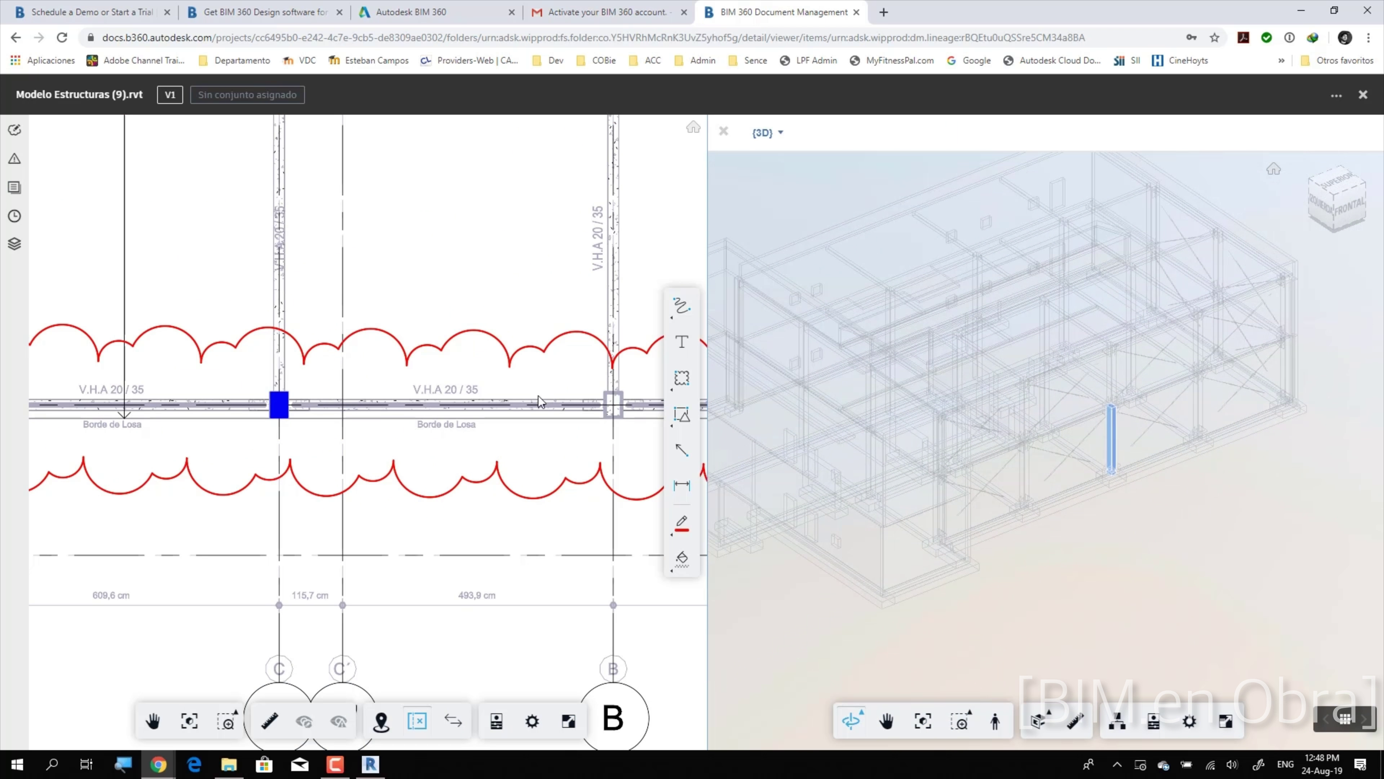Toggle split view button in 2D toolbar
This screenshot has width=1384, height=779.
pos(417,721)
